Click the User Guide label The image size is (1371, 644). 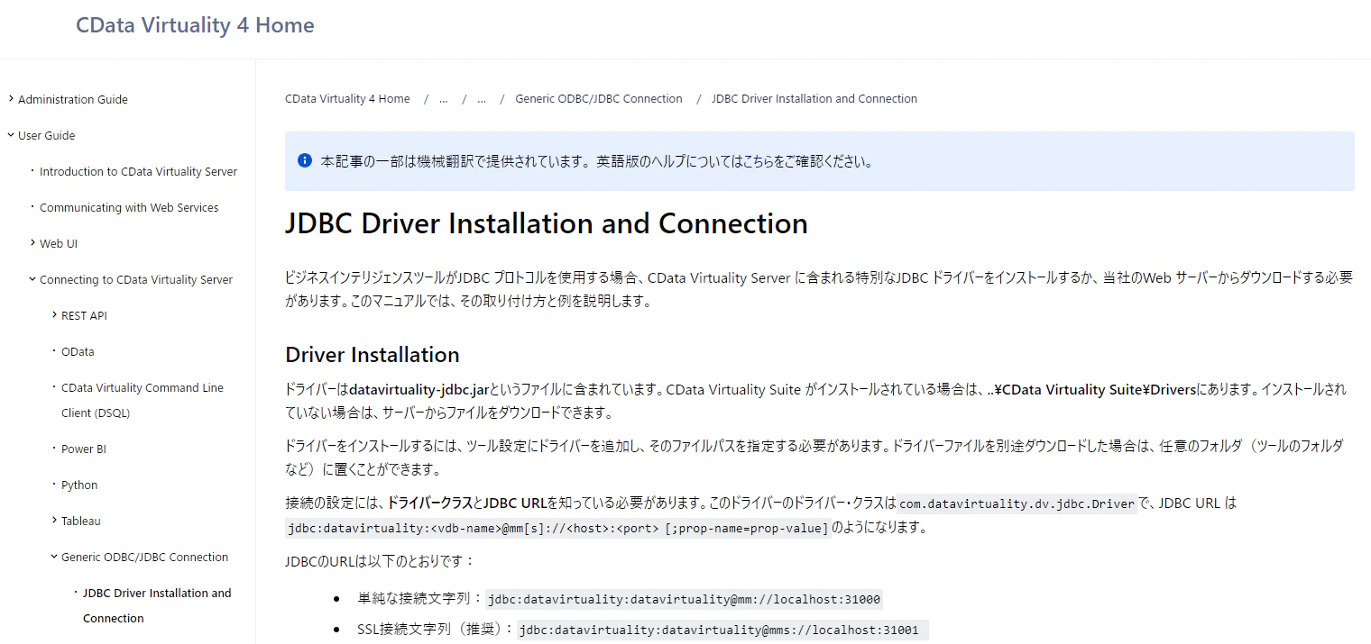pos(47,135)
